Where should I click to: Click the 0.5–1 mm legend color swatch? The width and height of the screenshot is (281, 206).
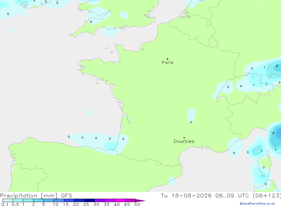click(18, 200)
